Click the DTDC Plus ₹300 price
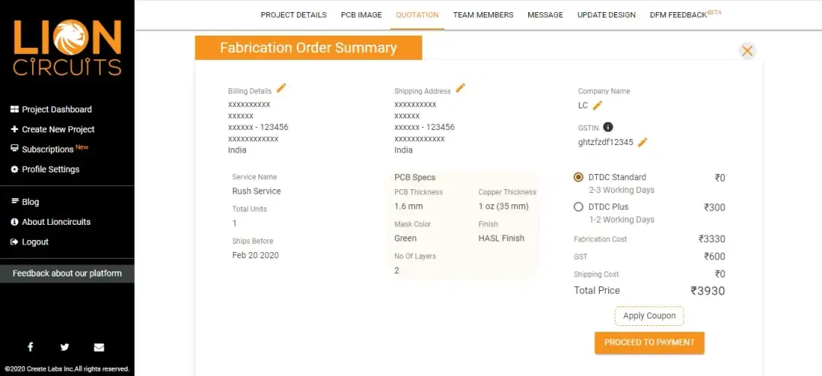Image resolution: width=822 pixels, height=376 pixels. point(715,207)
